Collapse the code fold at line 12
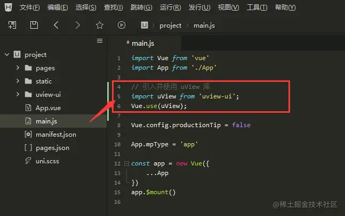Screen dimensions: 345x216 [x=126, y=163]
